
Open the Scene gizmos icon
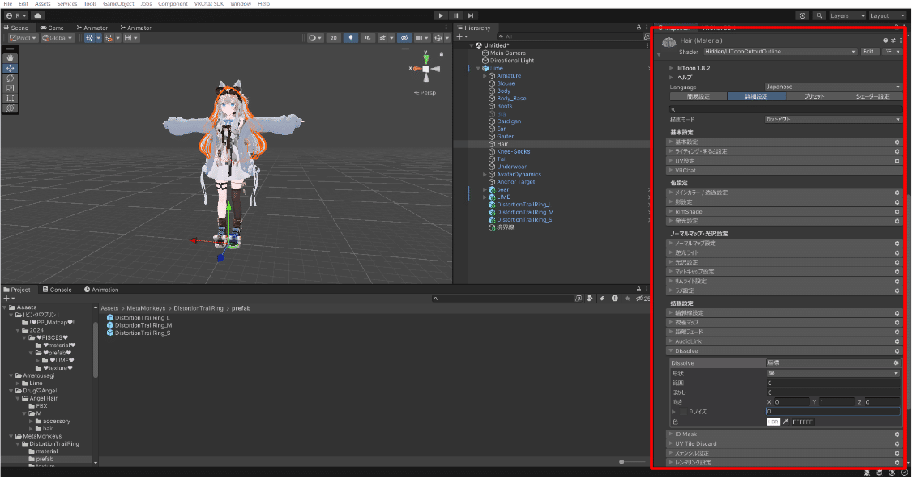point(438,38)
